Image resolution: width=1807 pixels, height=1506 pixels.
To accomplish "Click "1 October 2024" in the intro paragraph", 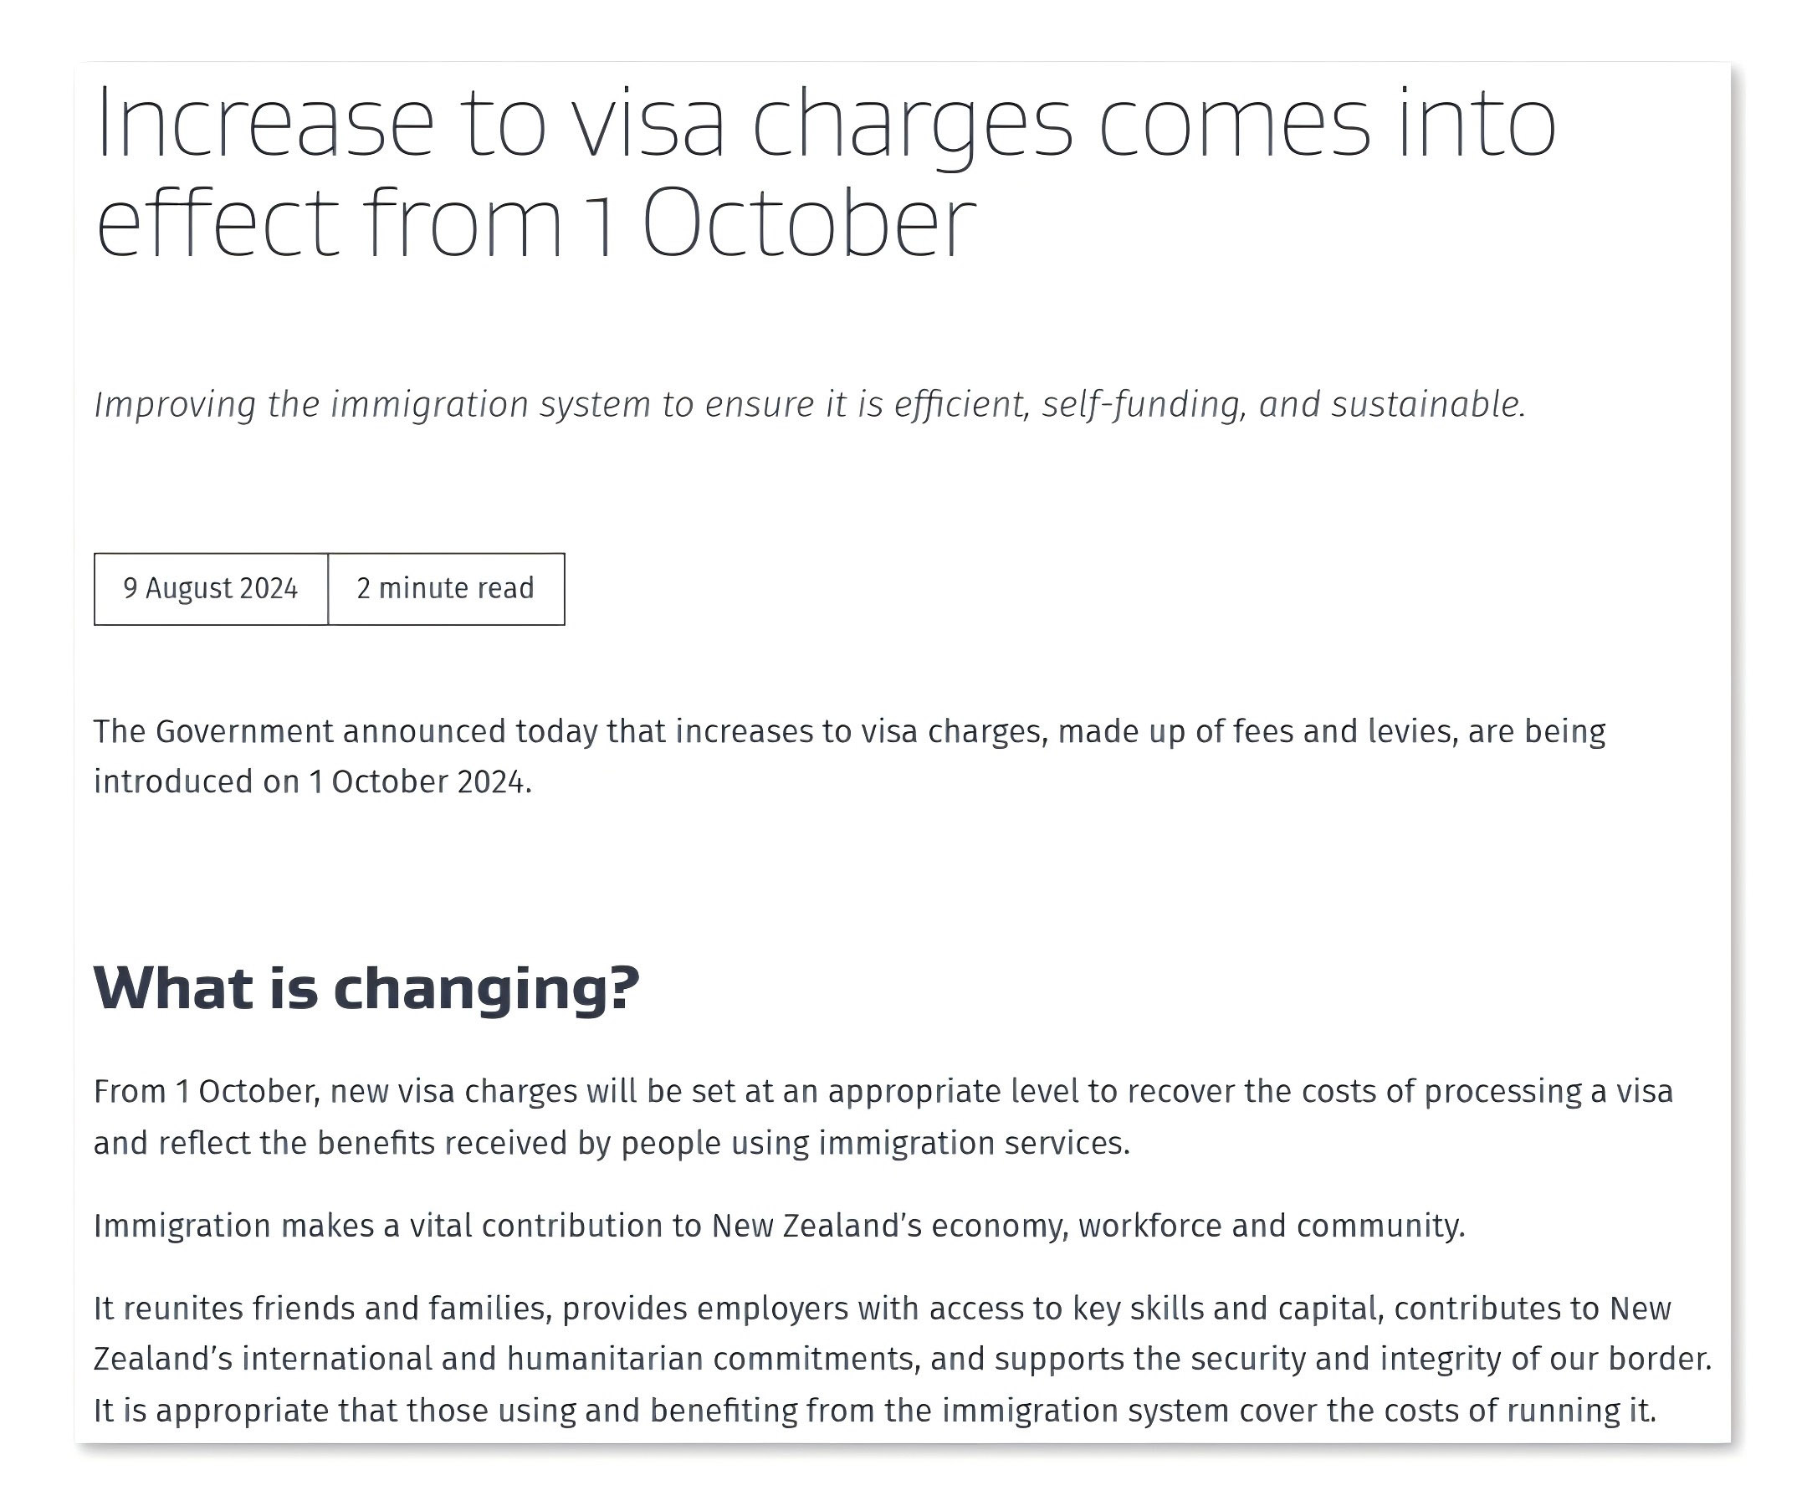I will (418, 782).
